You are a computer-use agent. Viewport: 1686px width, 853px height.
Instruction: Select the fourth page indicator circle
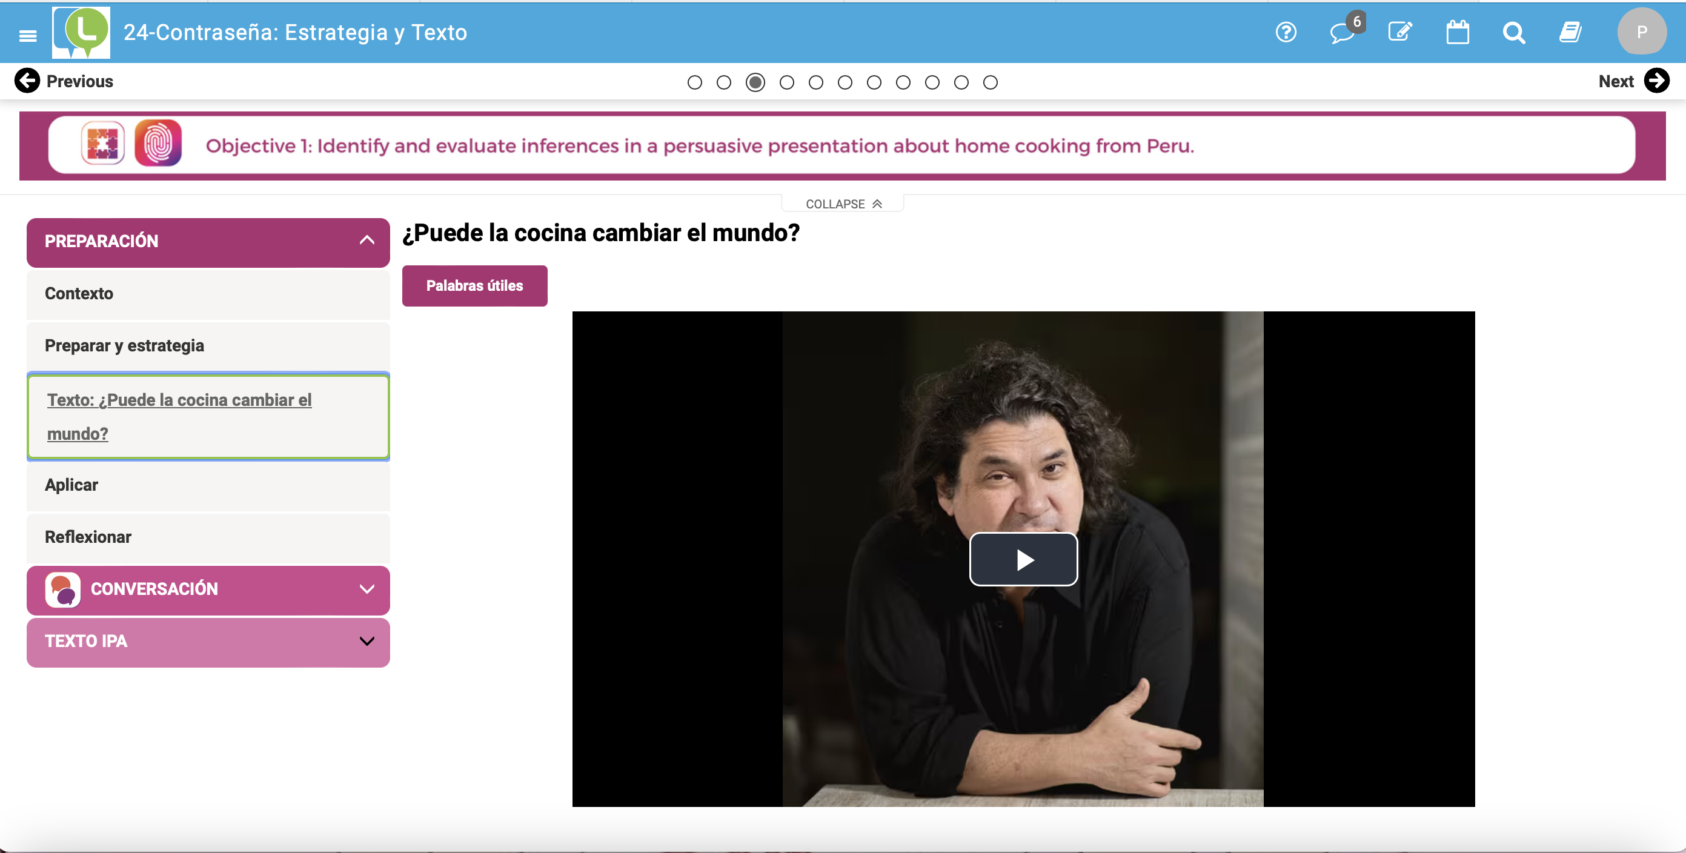(787, 82)
